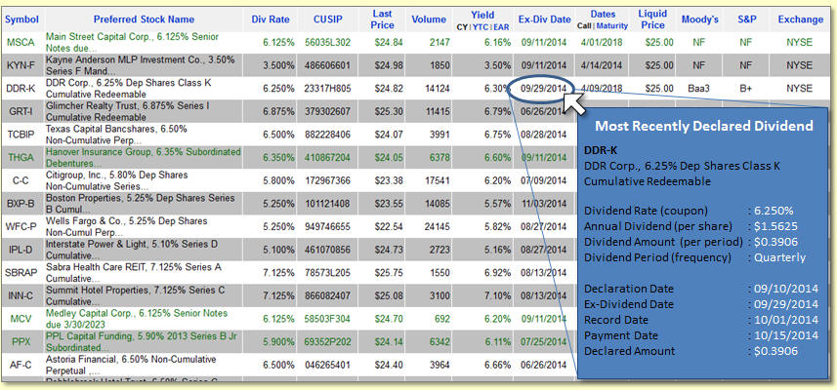Sort by the Exchange column header
Image resolution: width=837 pixels, height=390 pixels.
click(x=800, y=19)
